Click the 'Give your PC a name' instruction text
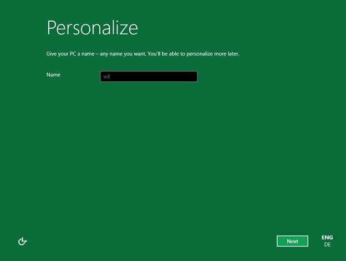The width and height of the screenshot is (346, 261). (x=143, y=54)
